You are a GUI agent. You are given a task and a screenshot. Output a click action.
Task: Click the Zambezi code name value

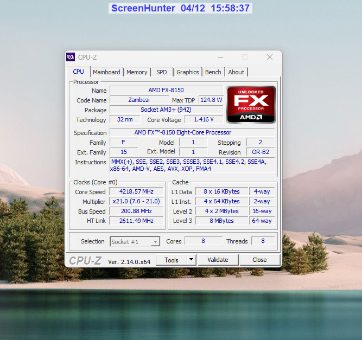tap(139, 100)
